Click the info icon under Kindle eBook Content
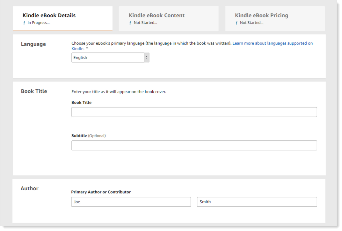The height and width of the screenshot is (231, 342). [x=130, y=23]
